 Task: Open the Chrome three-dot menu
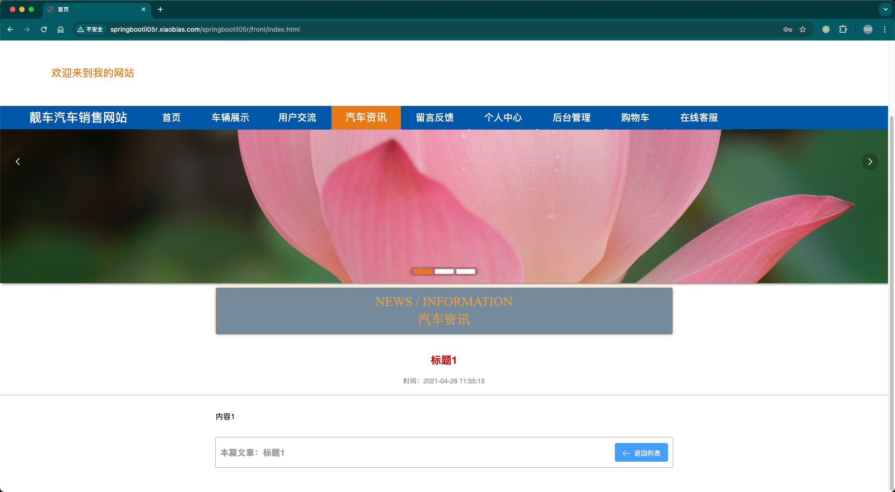click(x=885, y=29)
